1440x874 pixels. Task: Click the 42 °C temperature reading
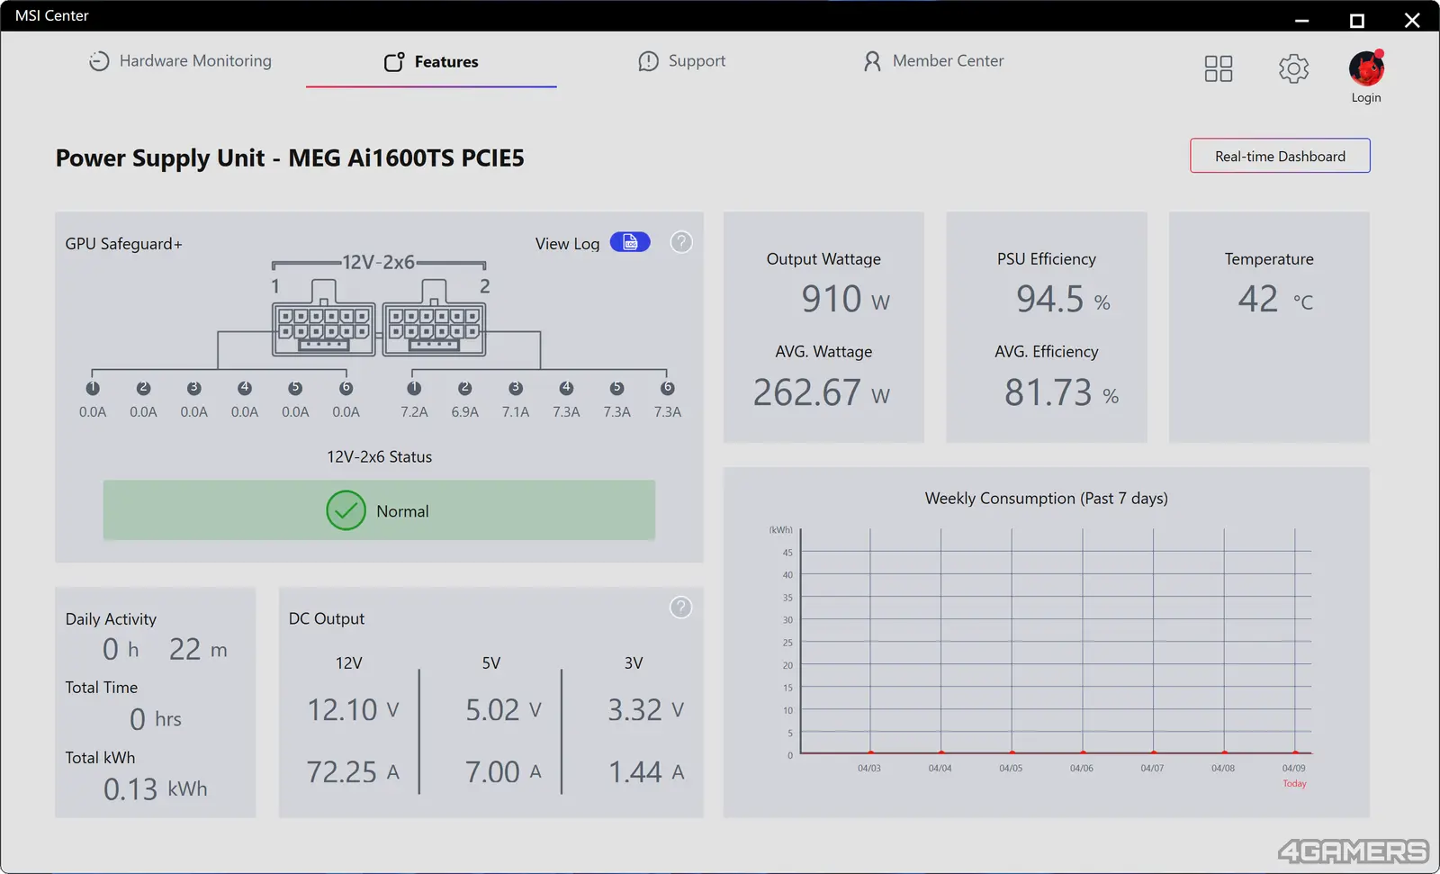[1275, 299]
